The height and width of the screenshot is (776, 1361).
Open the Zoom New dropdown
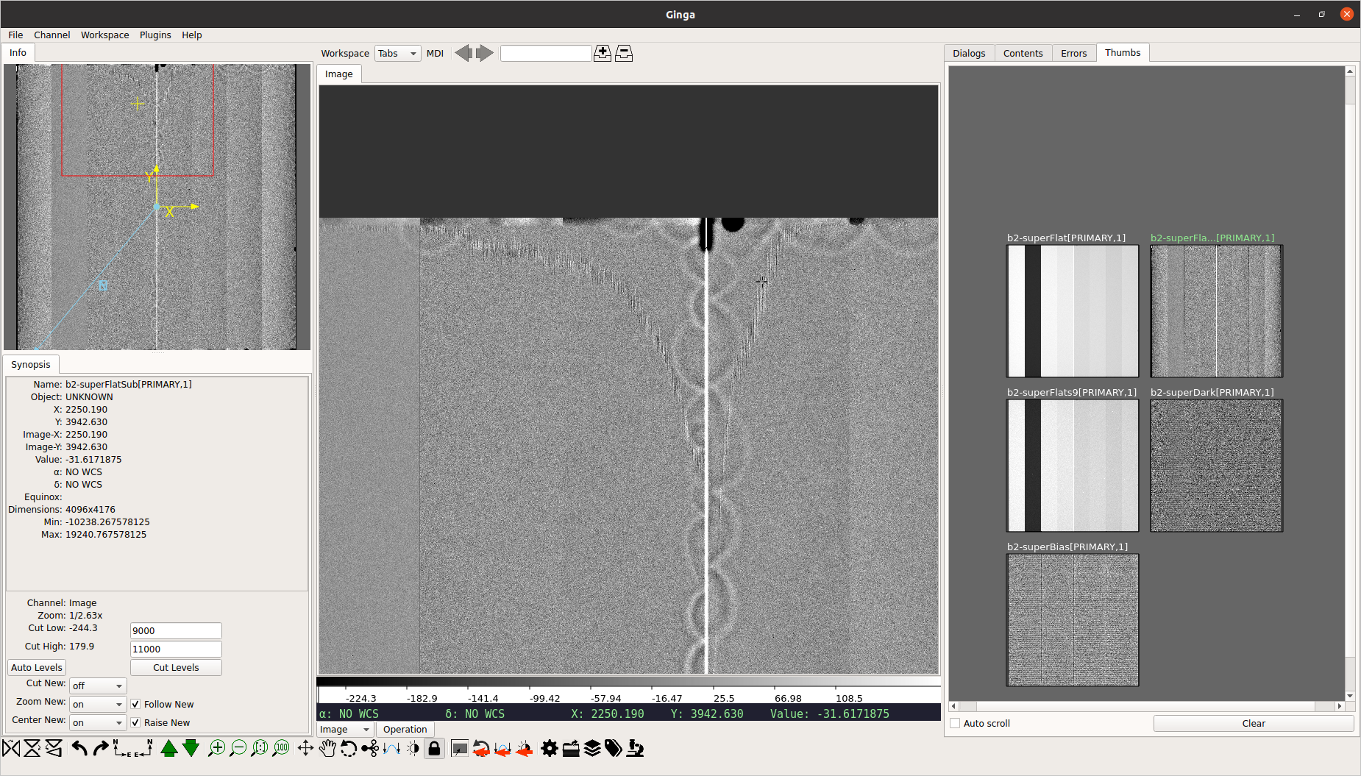(x=98, y=704)
